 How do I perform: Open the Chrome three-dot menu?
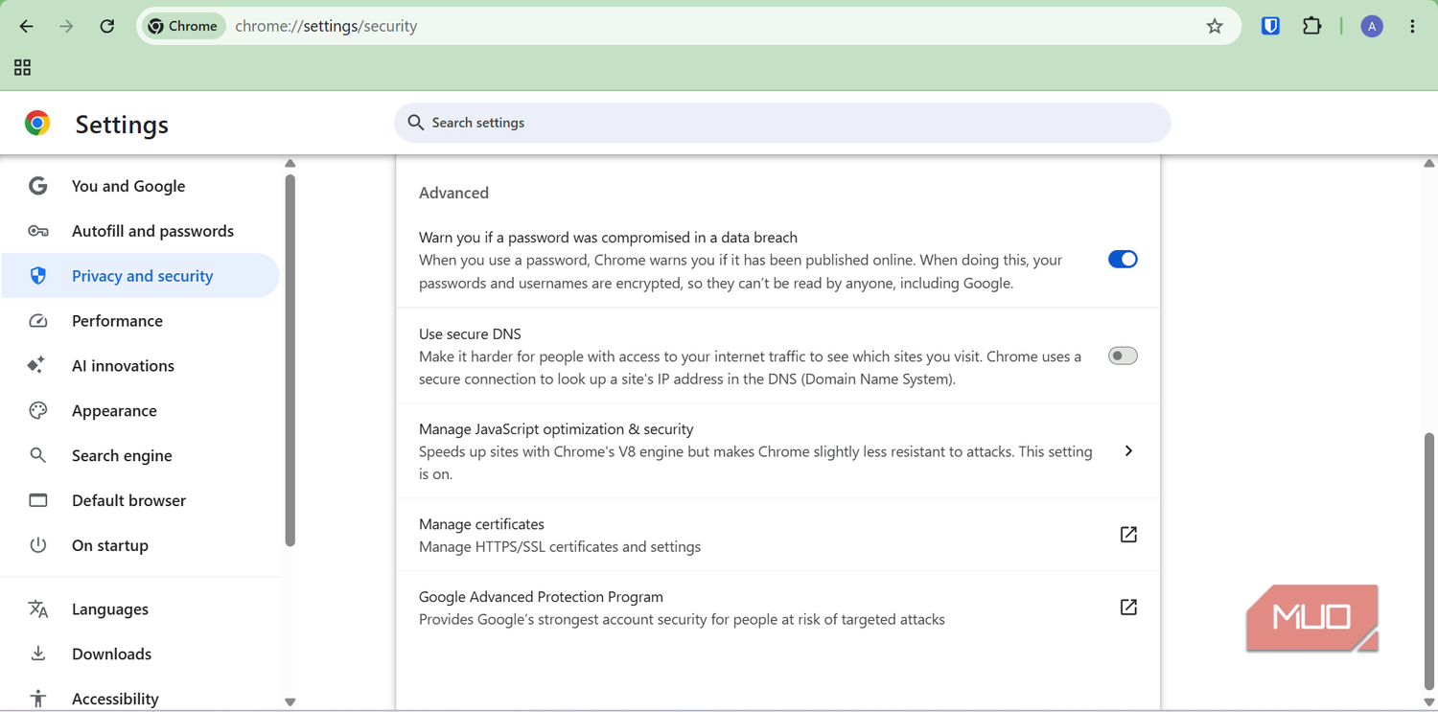[x=1412, y=27]
